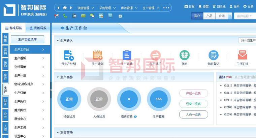Open 回收站 recycle bin
256x138 pixels.
click(x=219, y=6)
